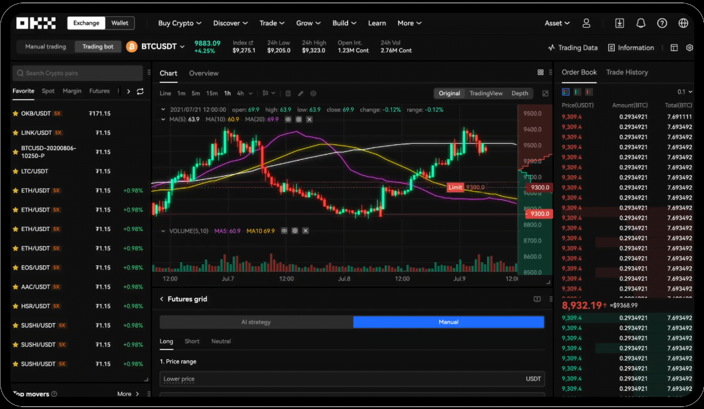Click the Bitcoin coin icon
The height and width of the screenshot is (409, 704).
pyautogui.click(x=131, y=47)
